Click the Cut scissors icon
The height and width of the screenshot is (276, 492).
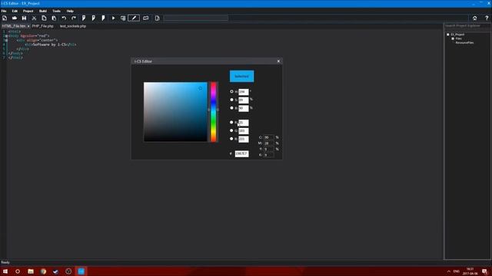point(34,18)
